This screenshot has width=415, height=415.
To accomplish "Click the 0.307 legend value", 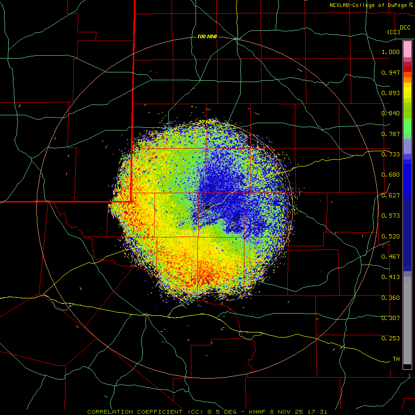I will [391, 318].
